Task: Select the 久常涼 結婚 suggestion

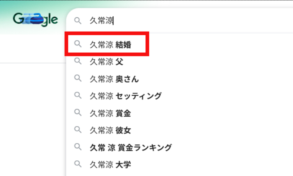Action: click(110, 45)
